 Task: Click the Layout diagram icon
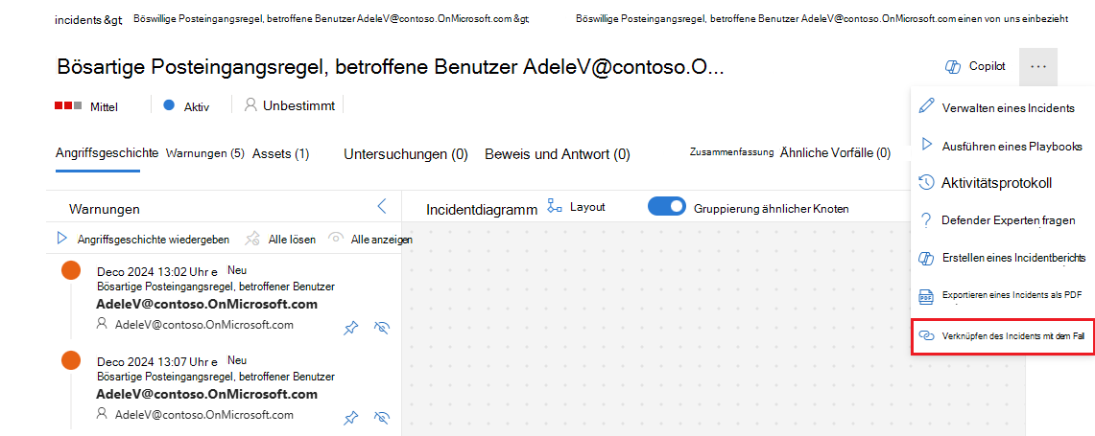click(x=555, y=206)
